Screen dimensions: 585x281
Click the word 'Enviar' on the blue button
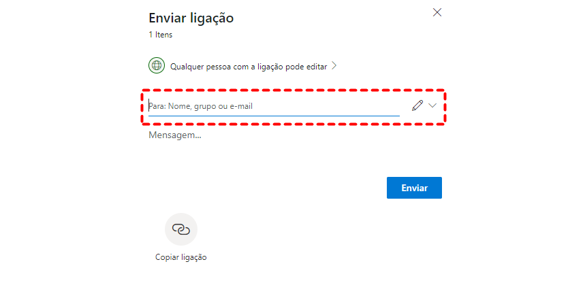414,188
